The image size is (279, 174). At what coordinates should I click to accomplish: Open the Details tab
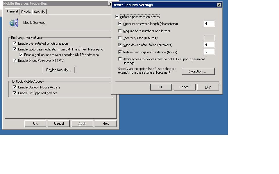(26, 12)
